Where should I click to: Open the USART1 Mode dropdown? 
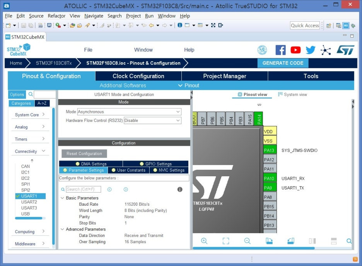[129, 112]
